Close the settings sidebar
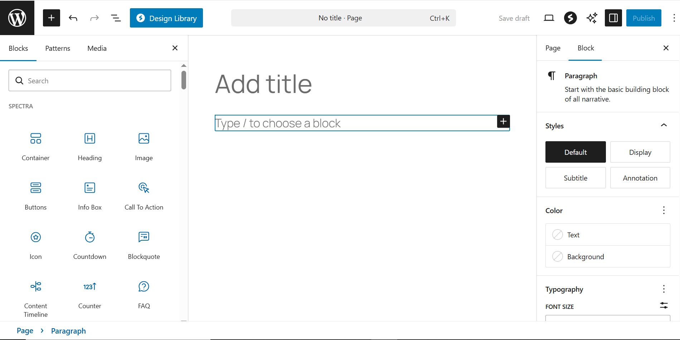 (666, 48)
